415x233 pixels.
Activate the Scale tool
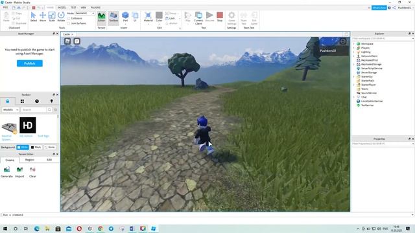[52, 17]
